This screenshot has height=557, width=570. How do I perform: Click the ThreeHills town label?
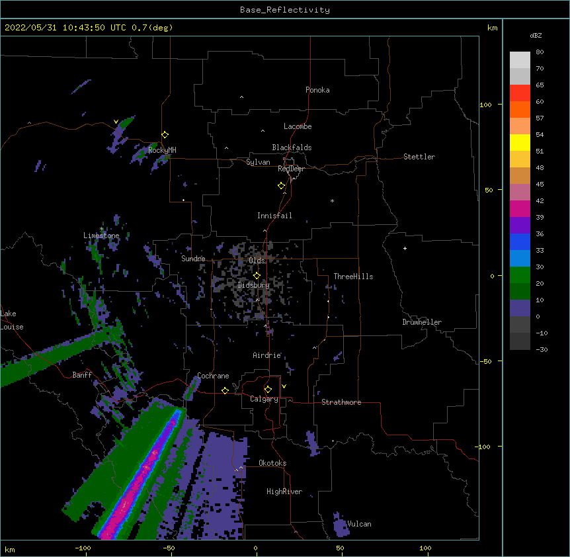tap(353, 277)
